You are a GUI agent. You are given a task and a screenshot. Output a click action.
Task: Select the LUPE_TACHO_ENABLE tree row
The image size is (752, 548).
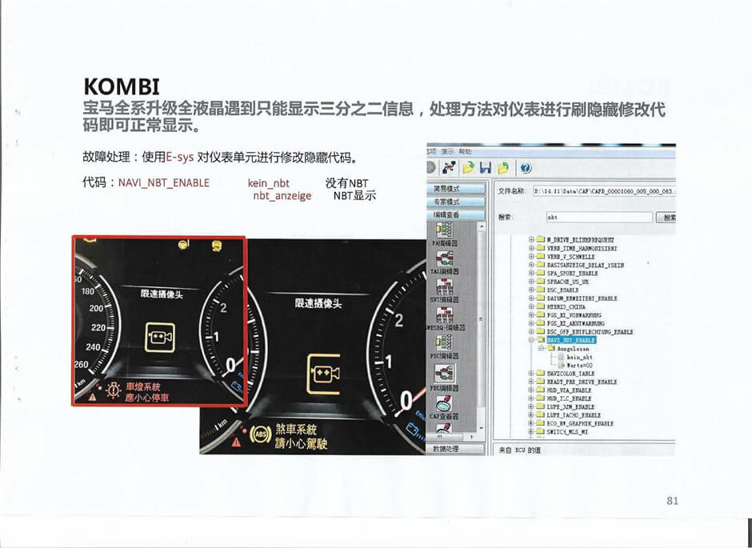click(574, 415)
